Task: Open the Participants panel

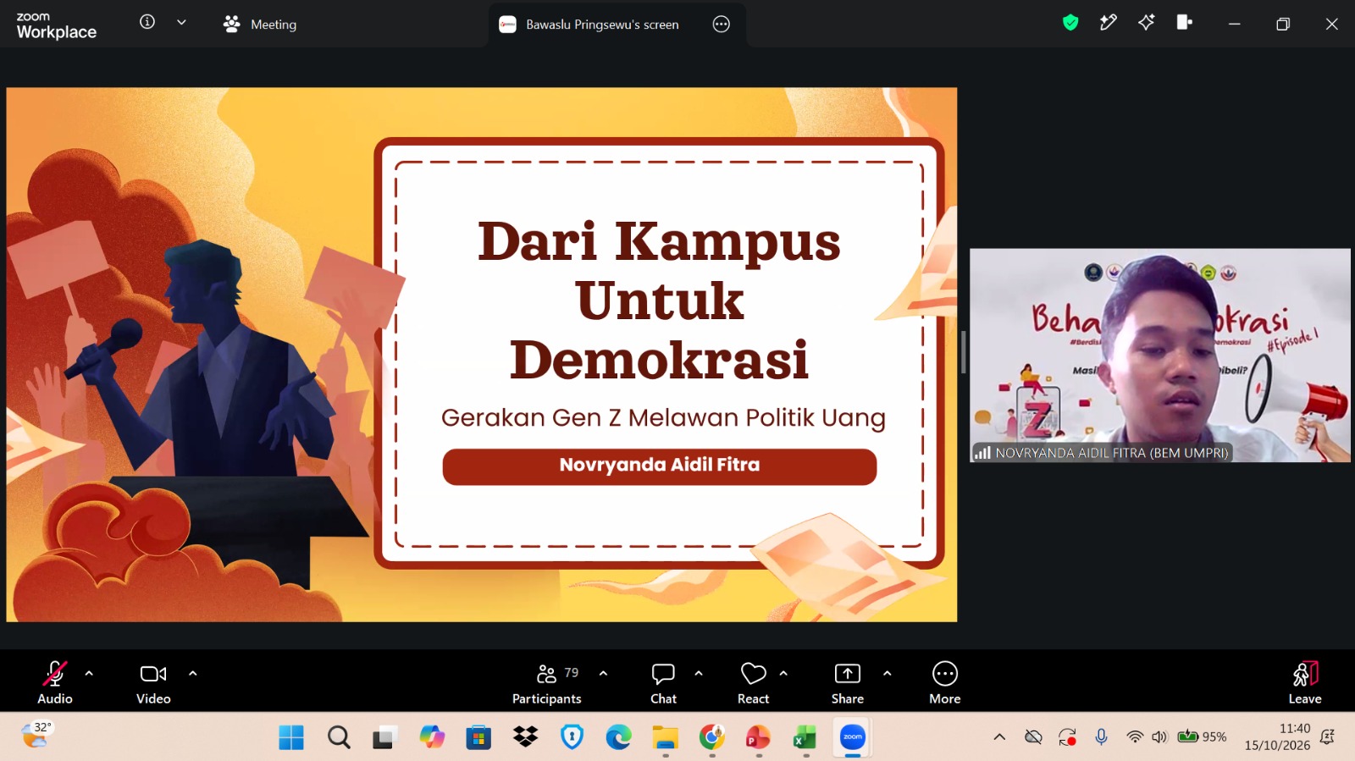Action: 547,682
